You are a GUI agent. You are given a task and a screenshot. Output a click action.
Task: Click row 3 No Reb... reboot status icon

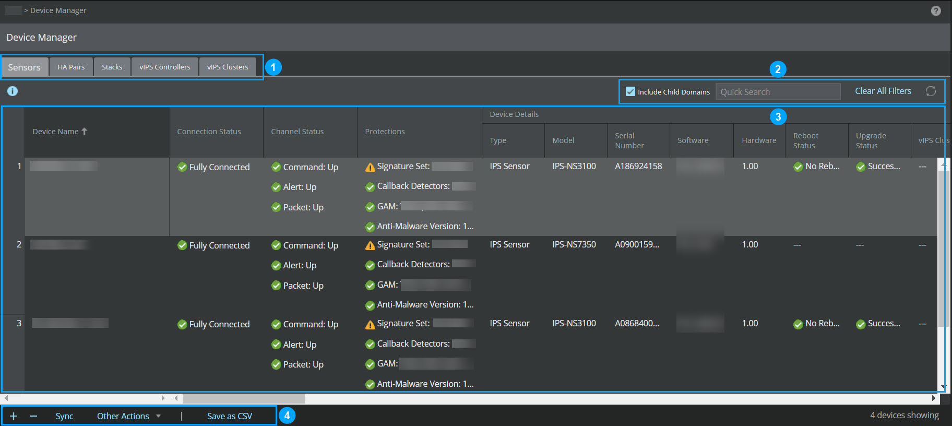tap(798, 324)
